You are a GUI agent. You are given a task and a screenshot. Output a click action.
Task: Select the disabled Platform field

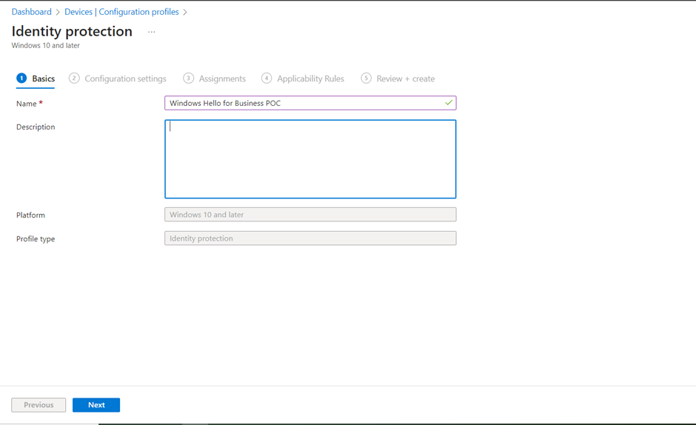(310, 215)
